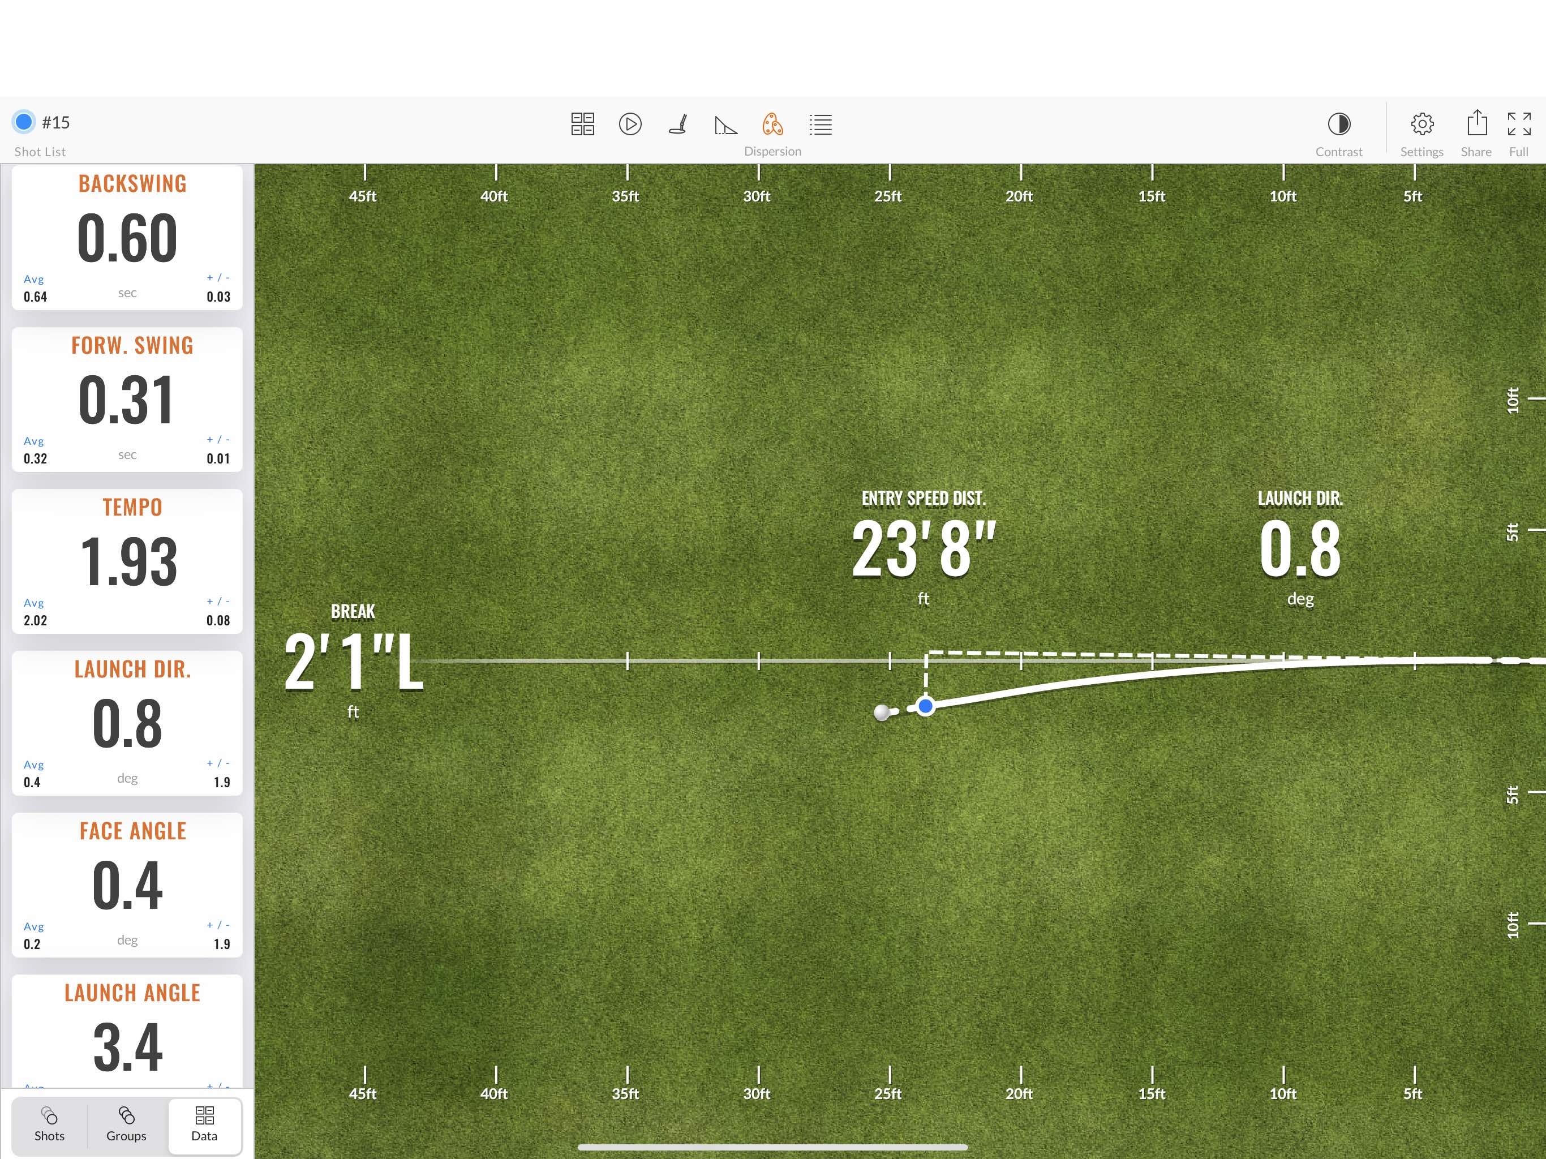Click the Break 2'1"L readout
Viewport: 1546px width, 1159px height.
click(353, 660)
